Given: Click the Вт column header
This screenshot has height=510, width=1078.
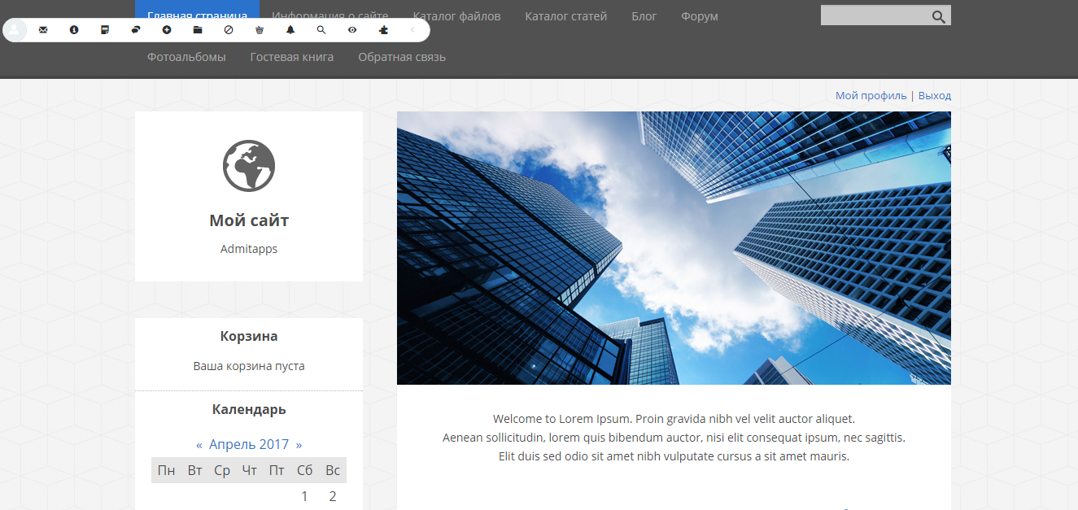Looking at the screenshot, I should pos(194,470).
